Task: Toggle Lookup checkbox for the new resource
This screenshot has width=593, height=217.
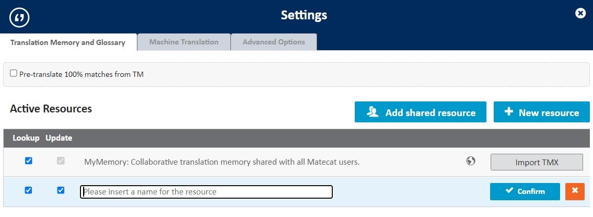Action: point(29,190)
